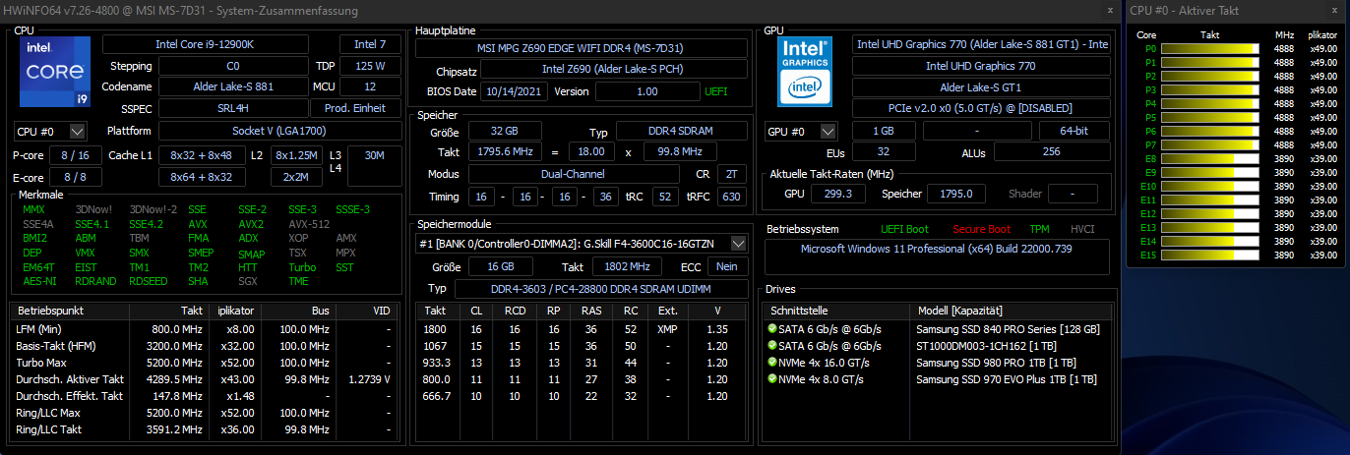Click the E8 core clock bar

point(1211,158)
